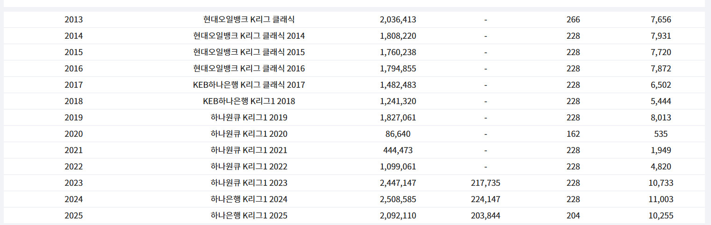Viewport: 711px width, 225px height.
Task: Select '하나은행 K리그1 2024' text
Action: (x=249, y=199)
